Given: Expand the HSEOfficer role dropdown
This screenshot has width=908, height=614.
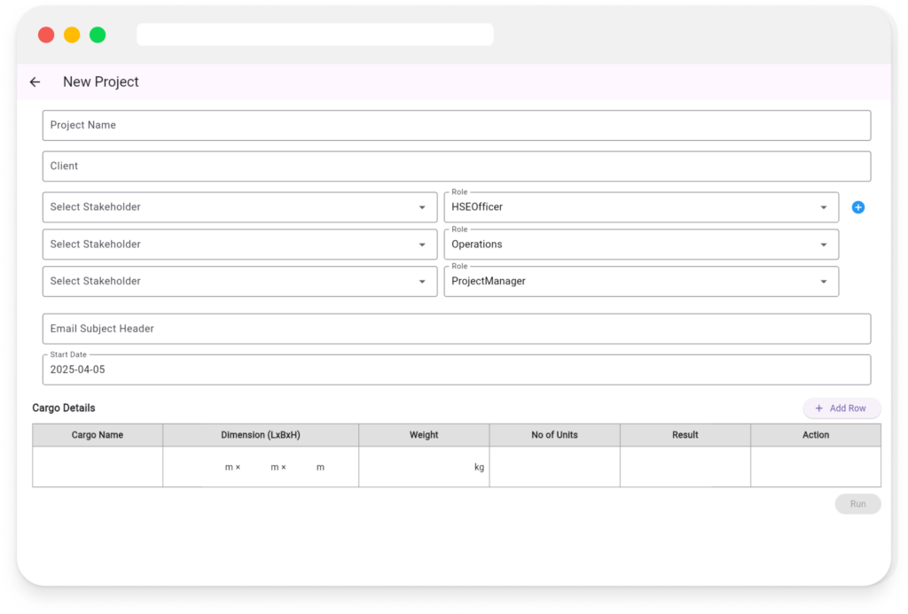Looking at the screenshot, I should [640, 207].
